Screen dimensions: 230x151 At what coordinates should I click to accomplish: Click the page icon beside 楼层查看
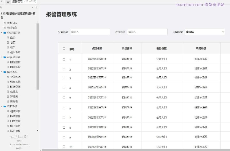(8, 52)
